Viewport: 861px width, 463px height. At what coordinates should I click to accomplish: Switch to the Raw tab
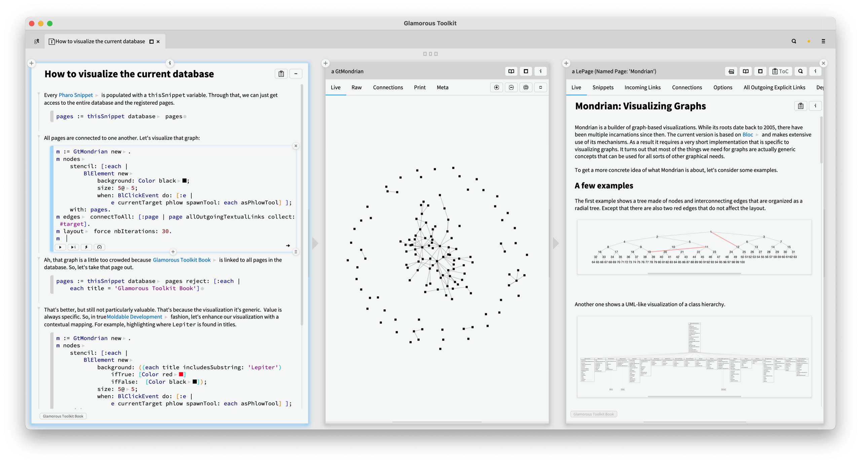pos(357,87)
